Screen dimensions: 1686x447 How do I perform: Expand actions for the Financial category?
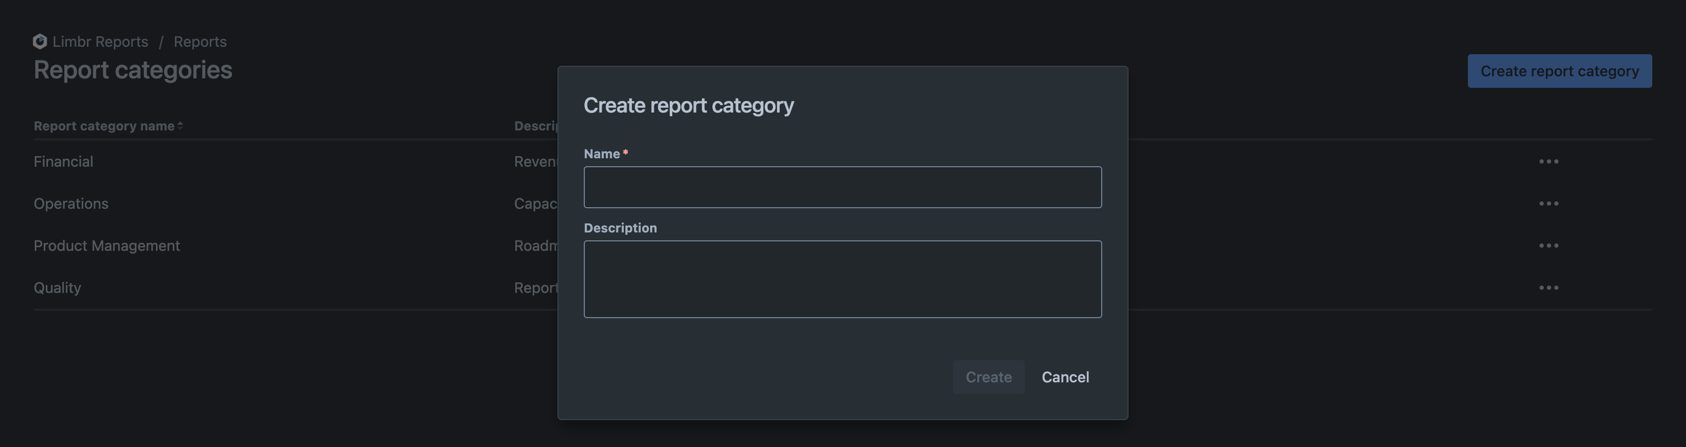point(1548,161)
